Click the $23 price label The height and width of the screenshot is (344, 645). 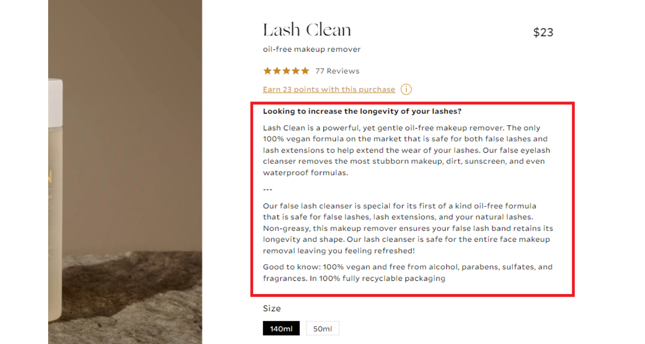543,32
